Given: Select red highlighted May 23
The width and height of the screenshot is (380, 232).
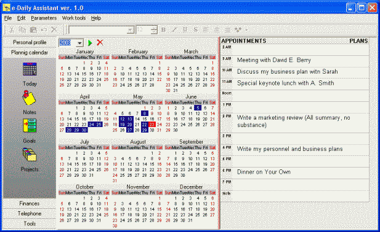Looking at the screenshot, I should (x=152, y=125).
